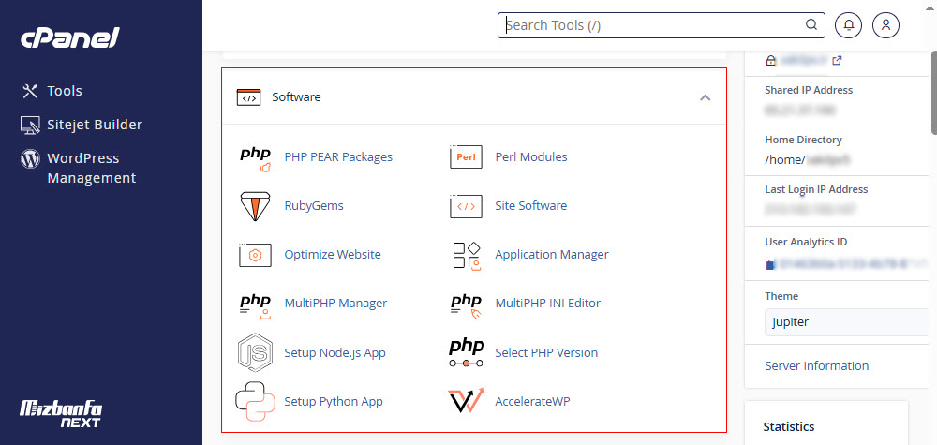Click the cPanel logo
Image resolution: width=937 pixels, height=445 pixels.
pos(70,38)
